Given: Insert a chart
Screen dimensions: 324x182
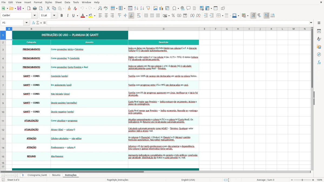Looking at the screenshot, I should [161, 8].
